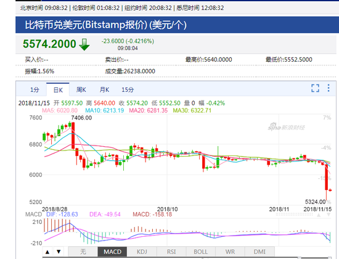
Task: Click the up triangle indicator button
Action: click(47, 252)
